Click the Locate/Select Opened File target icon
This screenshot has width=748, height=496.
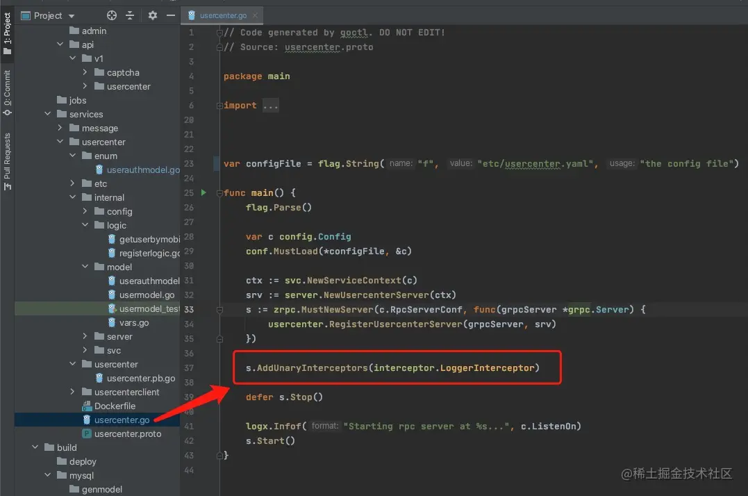coord(112,16)
